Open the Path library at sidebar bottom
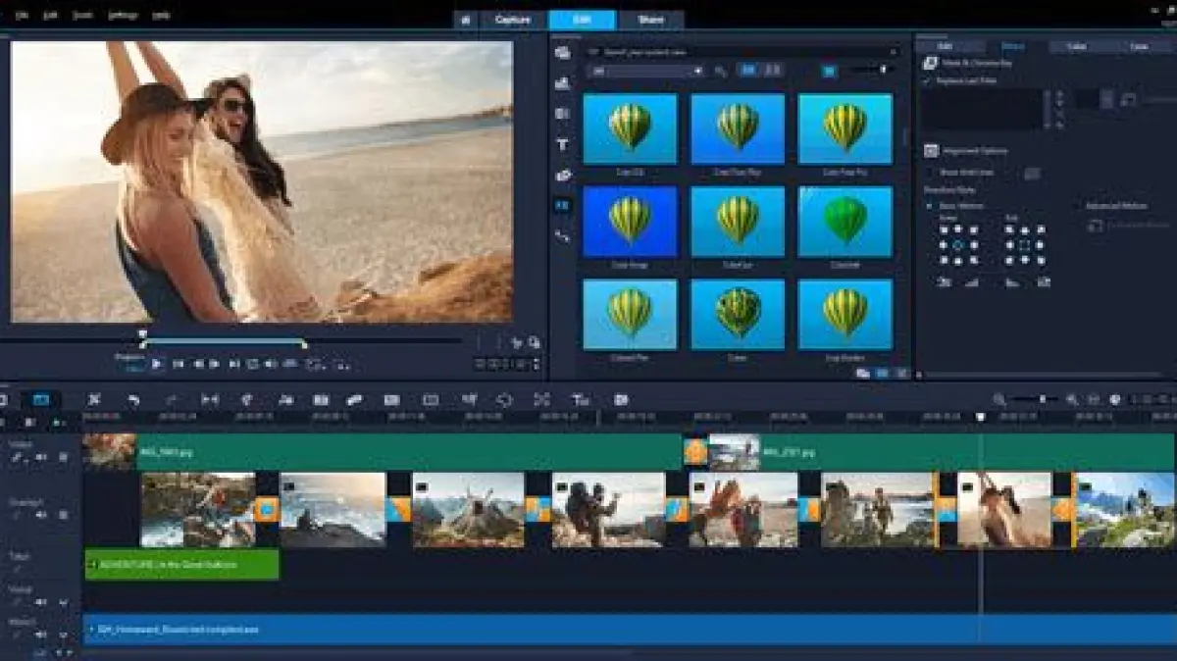1177x661 pixels. tap(562, 236)
